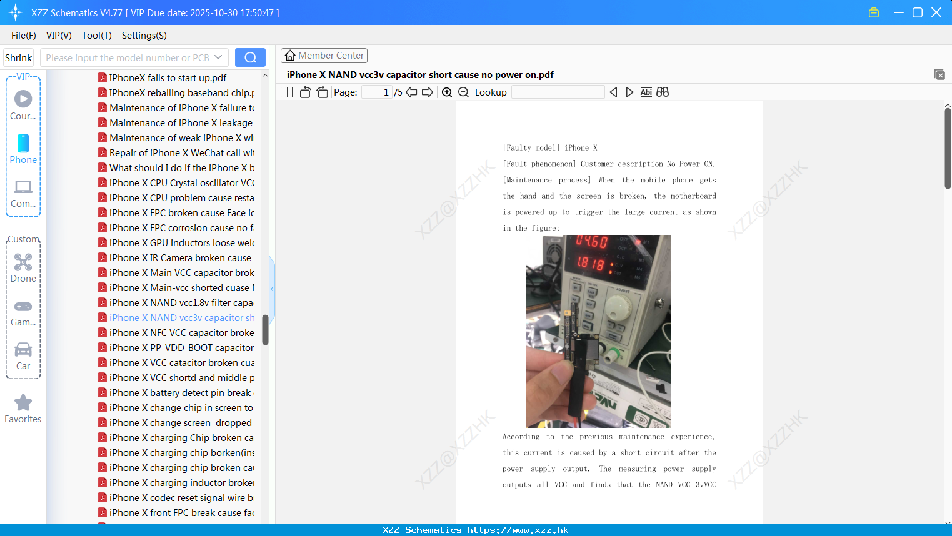Open Favorites star
This screenshot has width=952, height=536.
tap(23, 409)
